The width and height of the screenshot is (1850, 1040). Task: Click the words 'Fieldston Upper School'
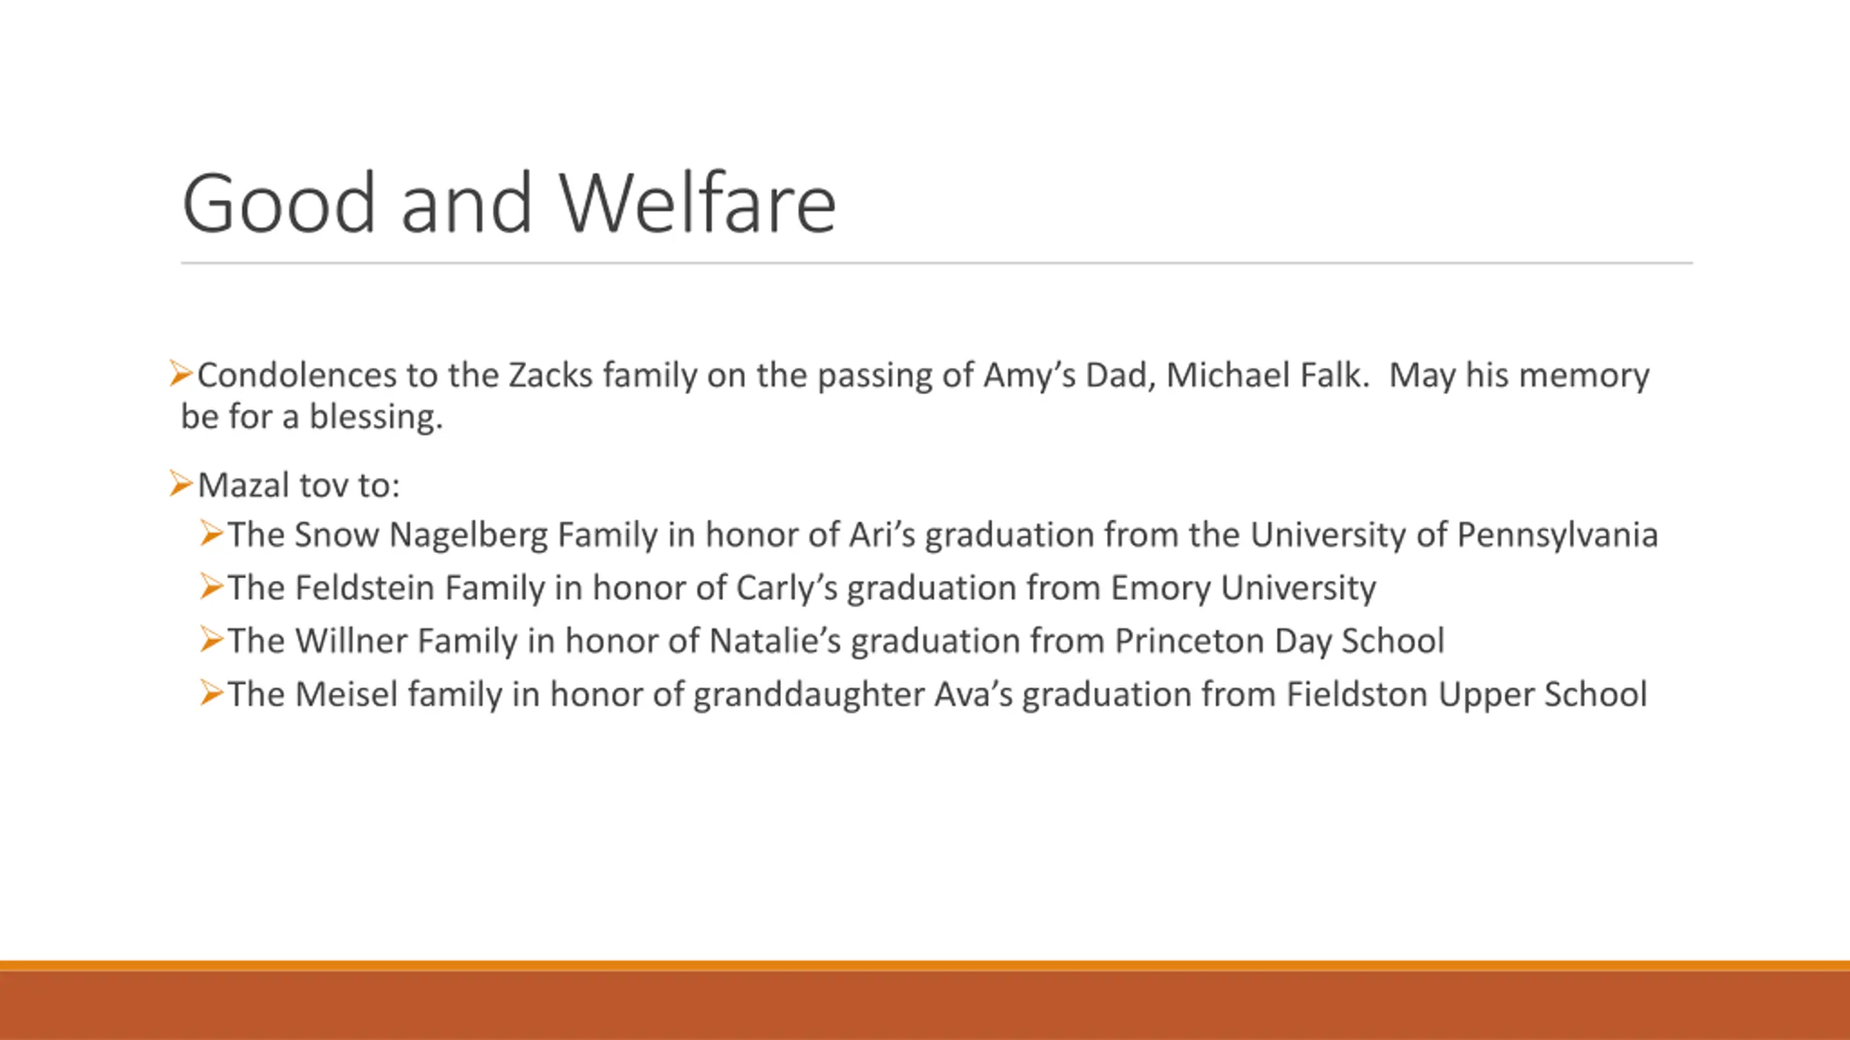[1467, 695]
